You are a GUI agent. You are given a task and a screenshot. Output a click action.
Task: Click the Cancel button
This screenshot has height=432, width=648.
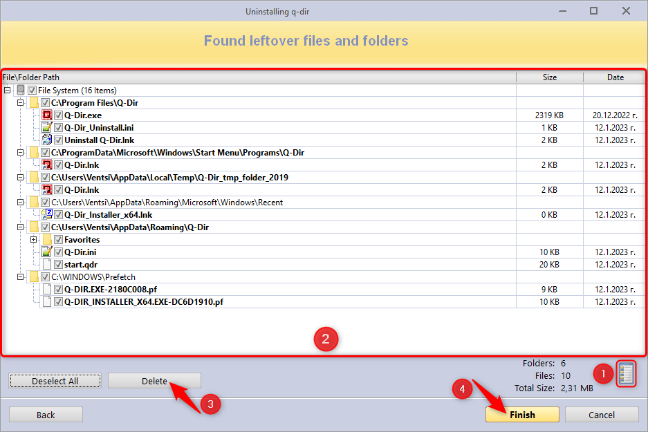(602, 415)
